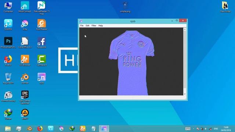Viewport: 235px width, 132px height.
Task: Minimize the njob window
Action: [172, 21]
